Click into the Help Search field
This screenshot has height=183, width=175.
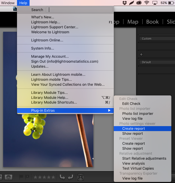79,10
